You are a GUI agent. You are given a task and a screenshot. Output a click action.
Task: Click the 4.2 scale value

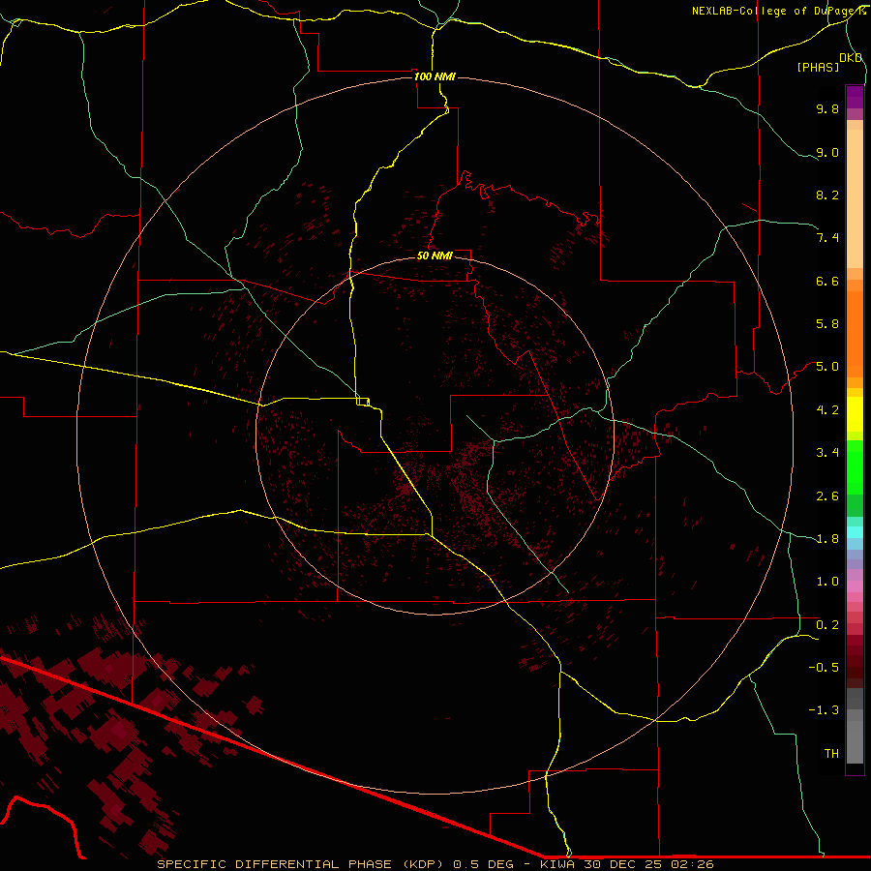pos(827,410)
